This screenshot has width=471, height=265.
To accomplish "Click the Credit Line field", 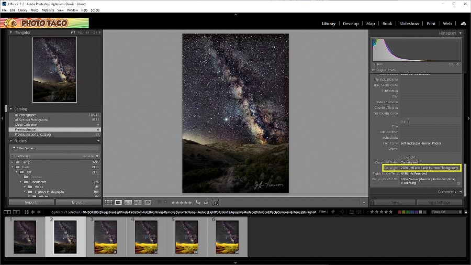I will pyautogui.click(x=430, y=143).
